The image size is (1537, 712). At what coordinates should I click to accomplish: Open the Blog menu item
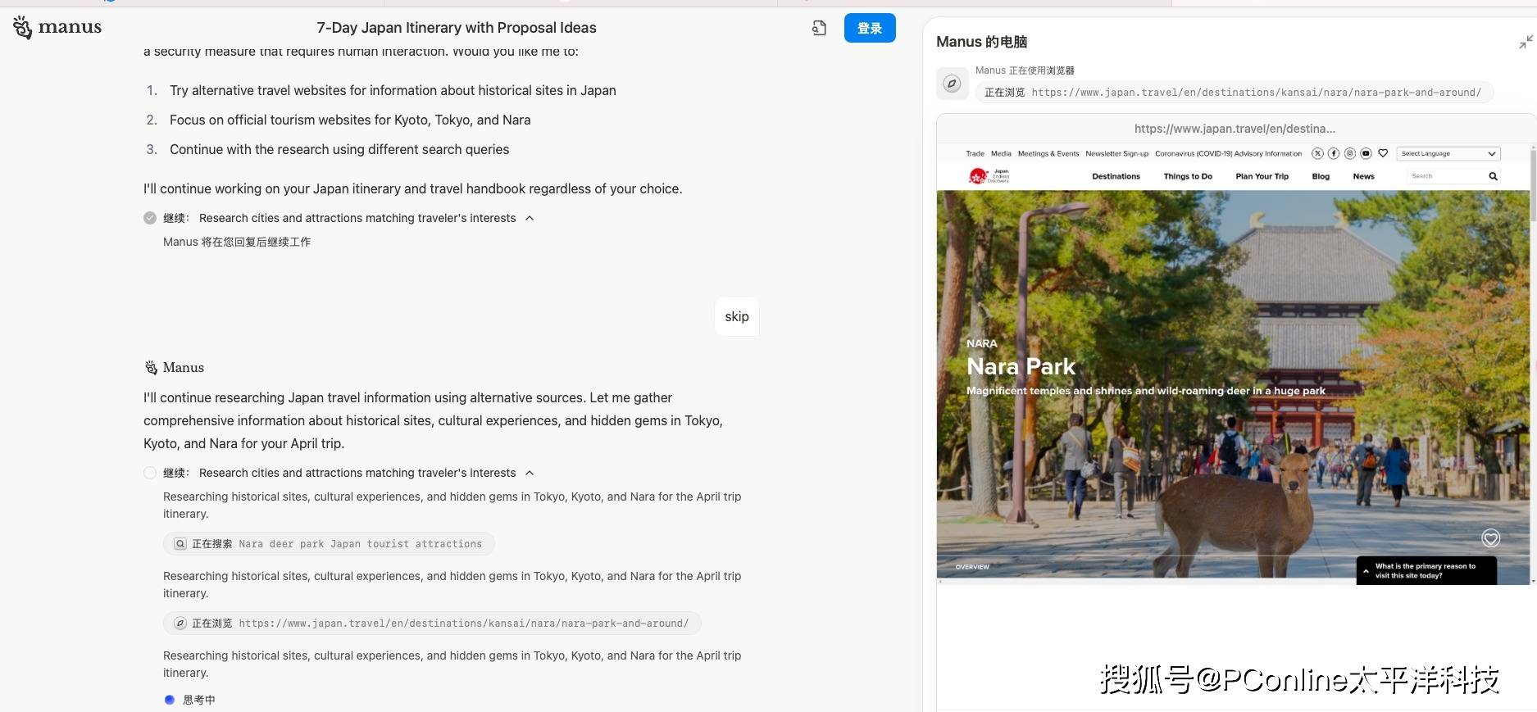coord(1321,176)
